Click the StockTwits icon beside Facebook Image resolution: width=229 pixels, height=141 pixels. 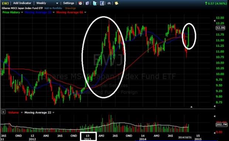click(x=109, y=3)
